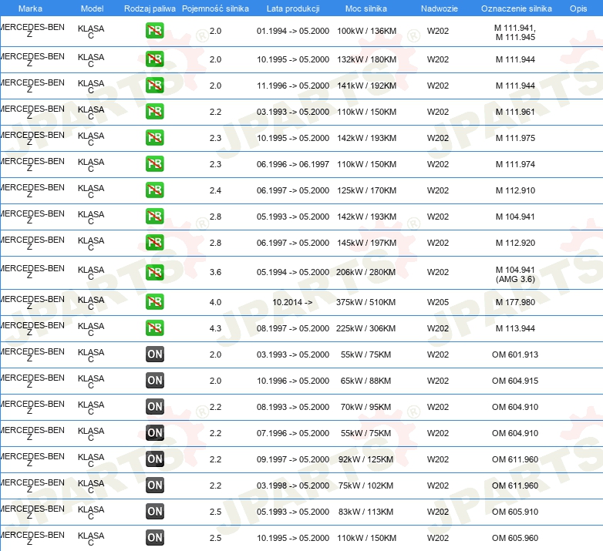Image resolution: width=603 pixels, height=551 pixels.
Task: Click the ON diesel icon in the OM 605.960 row
Action: (154, 538)
